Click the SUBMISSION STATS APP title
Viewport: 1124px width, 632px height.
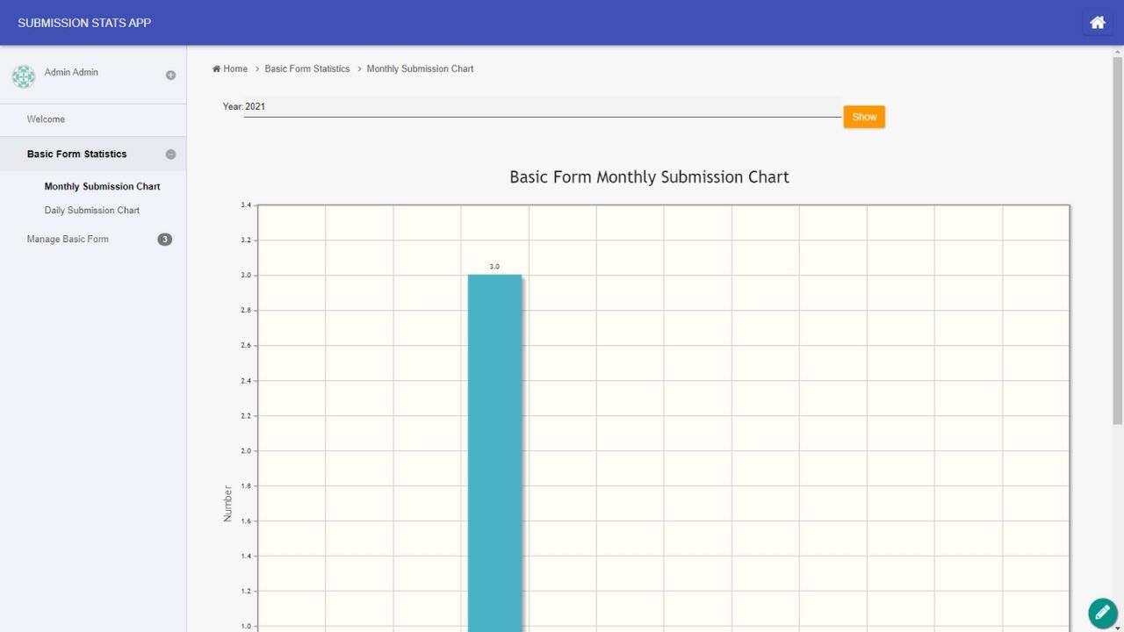(x=84, y=23)
